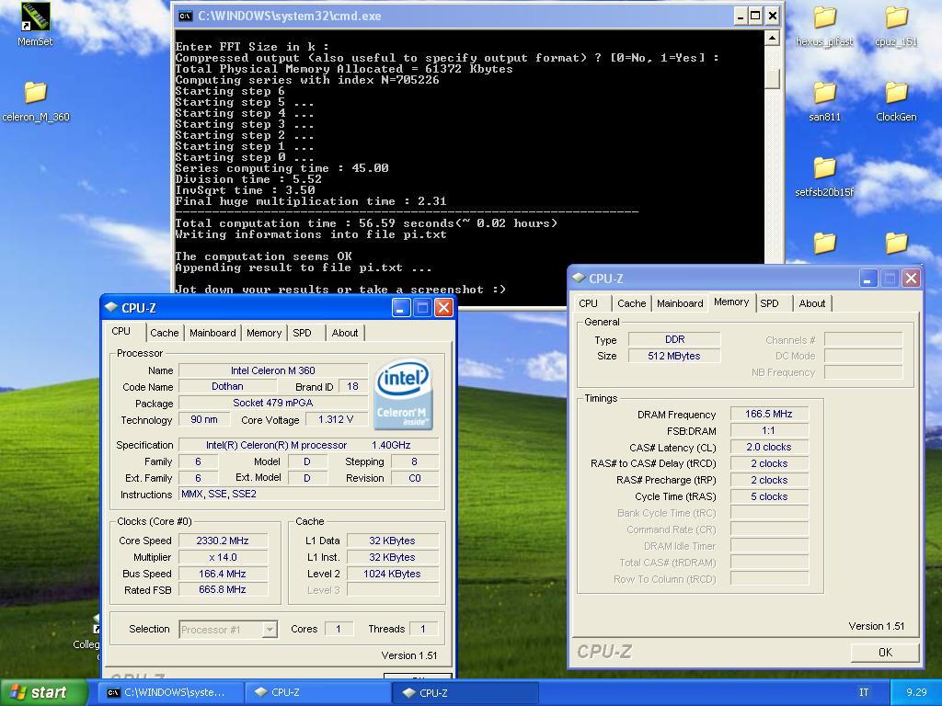Image resolution: width=942 pixels, height=706 pixels.
Task: Open the MemSet desktop shortcut
Action: [x=35, y=24]
